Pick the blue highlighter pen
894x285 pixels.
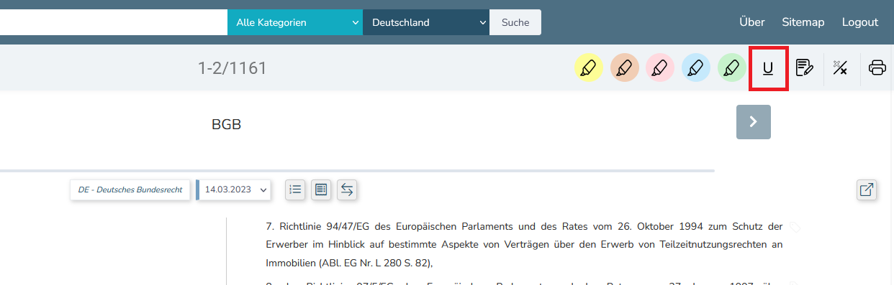[x=696, y=68]
